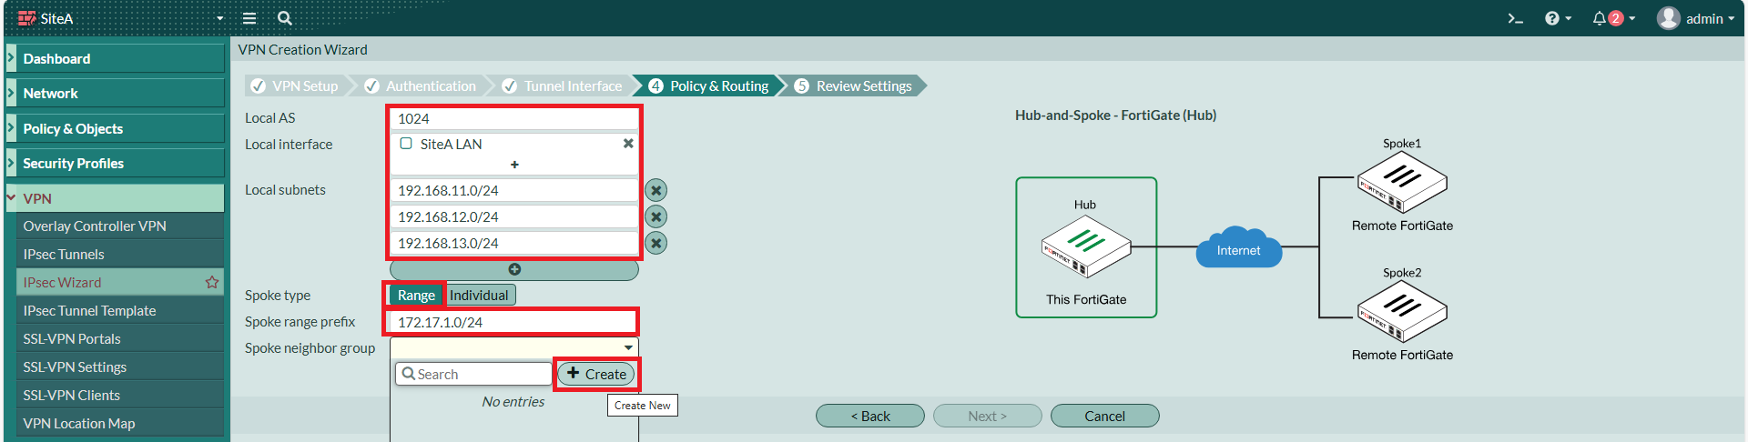Click the neighbor group Search box
This screenshot has width=1748, height=442.
[473, 374]
